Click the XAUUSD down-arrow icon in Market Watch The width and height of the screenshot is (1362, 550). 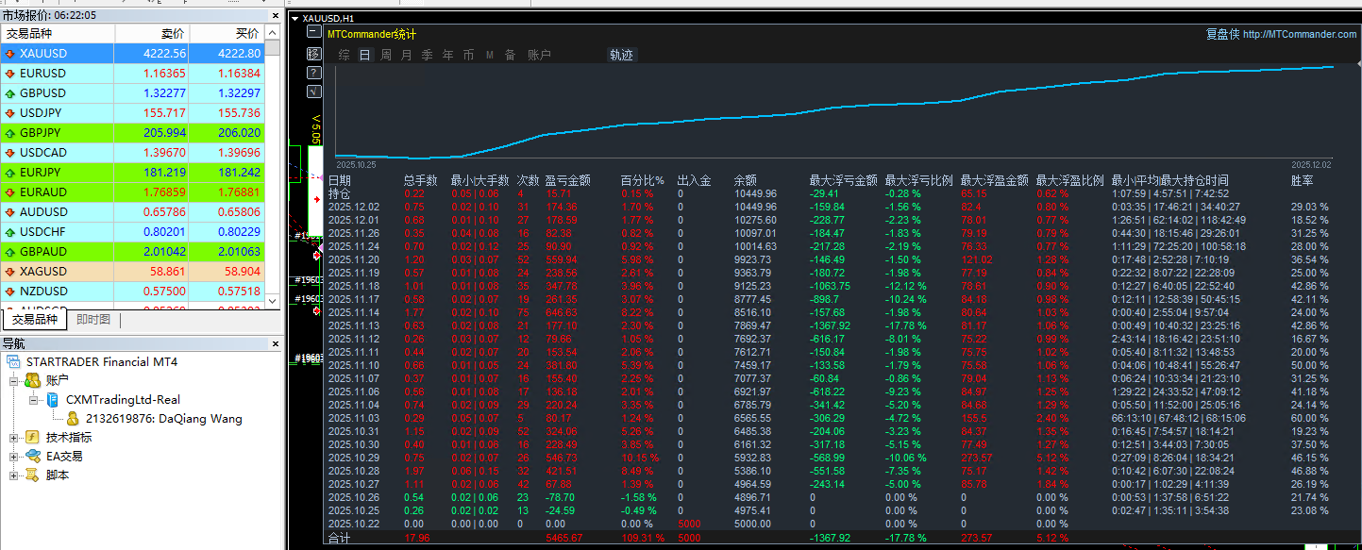point(9,54)
